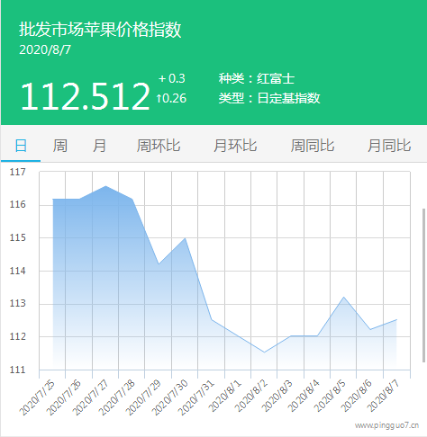Select the 月同比 tab
427x437 pixels.
click(389, 146)
